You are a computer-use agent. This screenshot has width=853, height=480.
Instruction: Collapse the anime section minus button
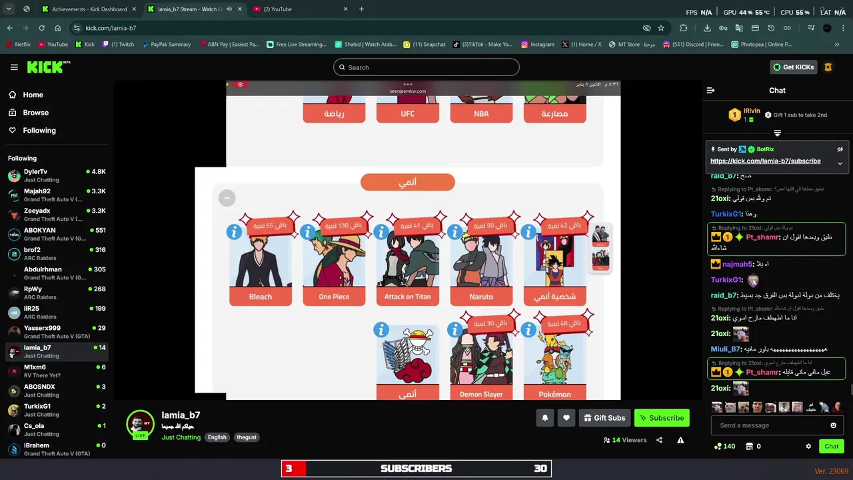pos(227,198)
